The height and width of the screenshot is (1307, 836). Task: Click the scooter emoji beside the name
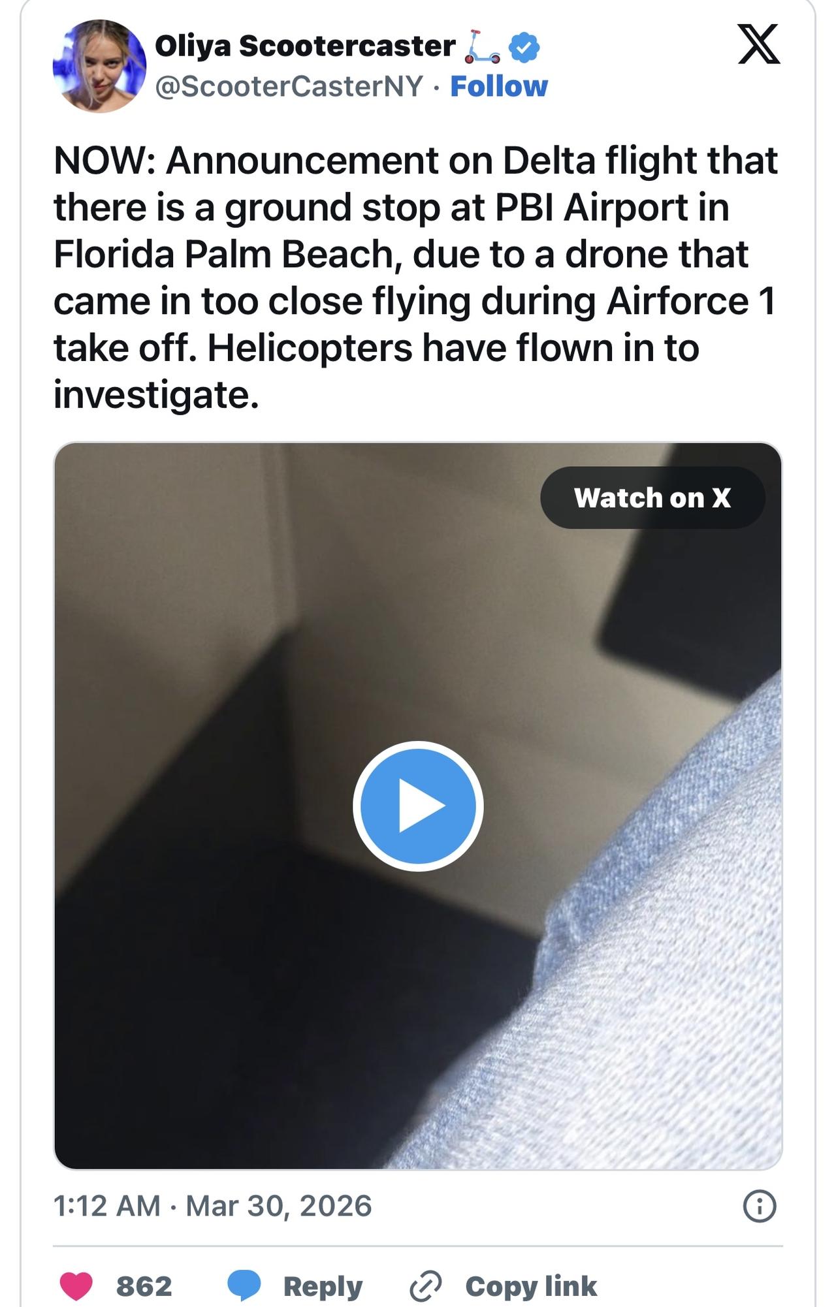click(x=482, y=47)
